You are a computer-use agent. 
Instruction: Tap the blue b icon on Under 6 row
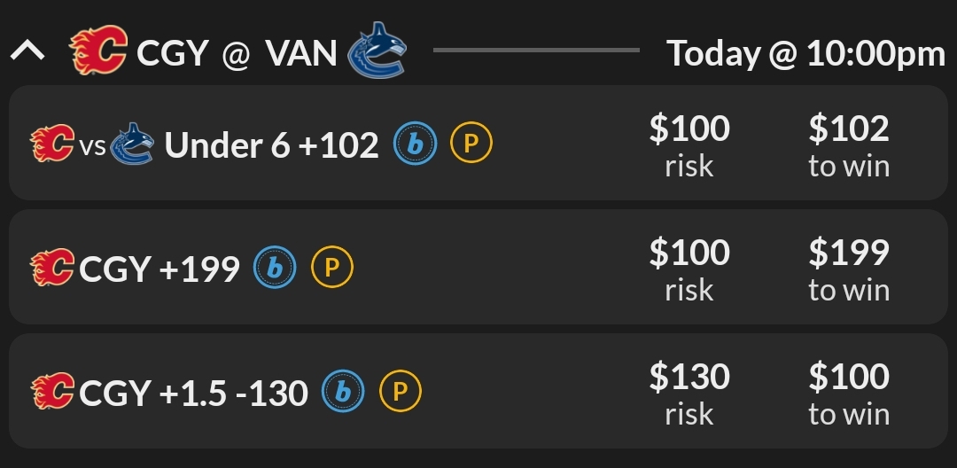pos(415,144)
